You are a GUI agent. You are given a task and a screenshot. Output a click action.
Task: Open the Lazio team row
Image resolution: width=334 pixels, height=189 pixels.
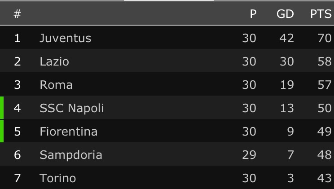tap(54, 62)
